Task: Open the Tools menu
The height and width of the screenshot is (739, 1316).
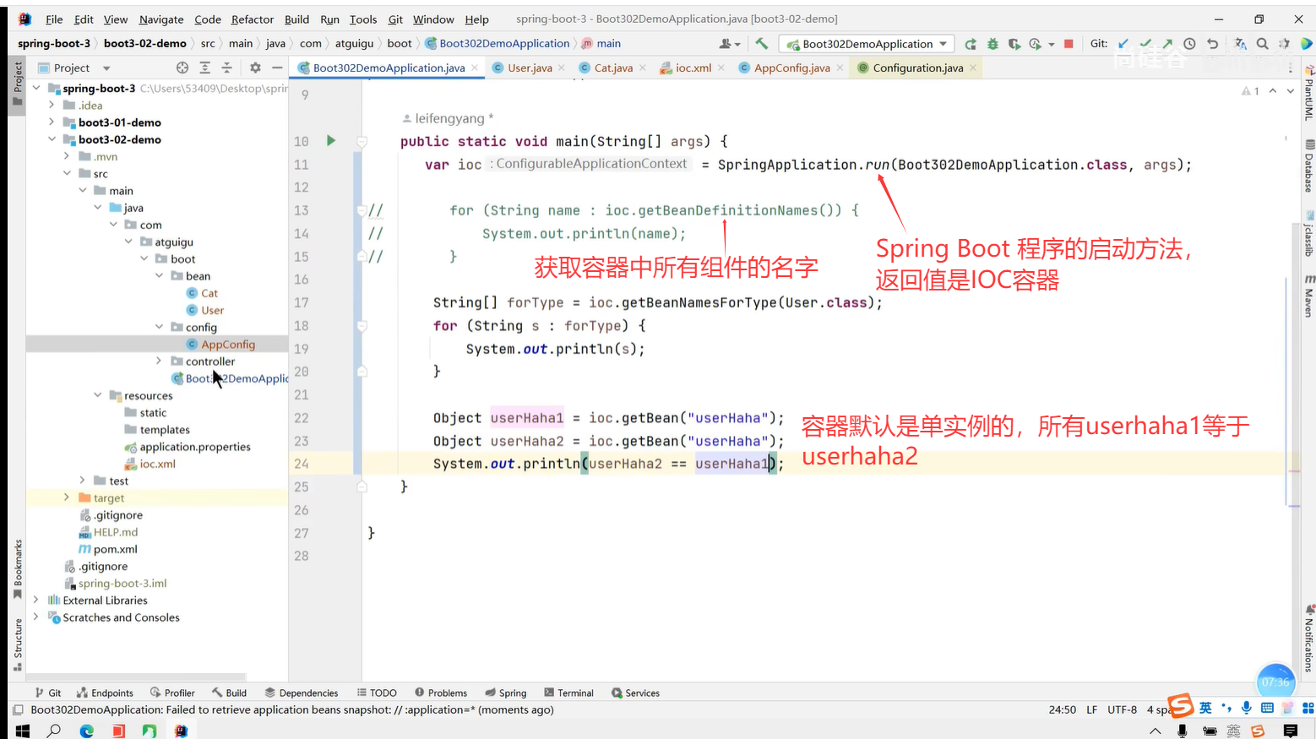Action: [363, 19]
